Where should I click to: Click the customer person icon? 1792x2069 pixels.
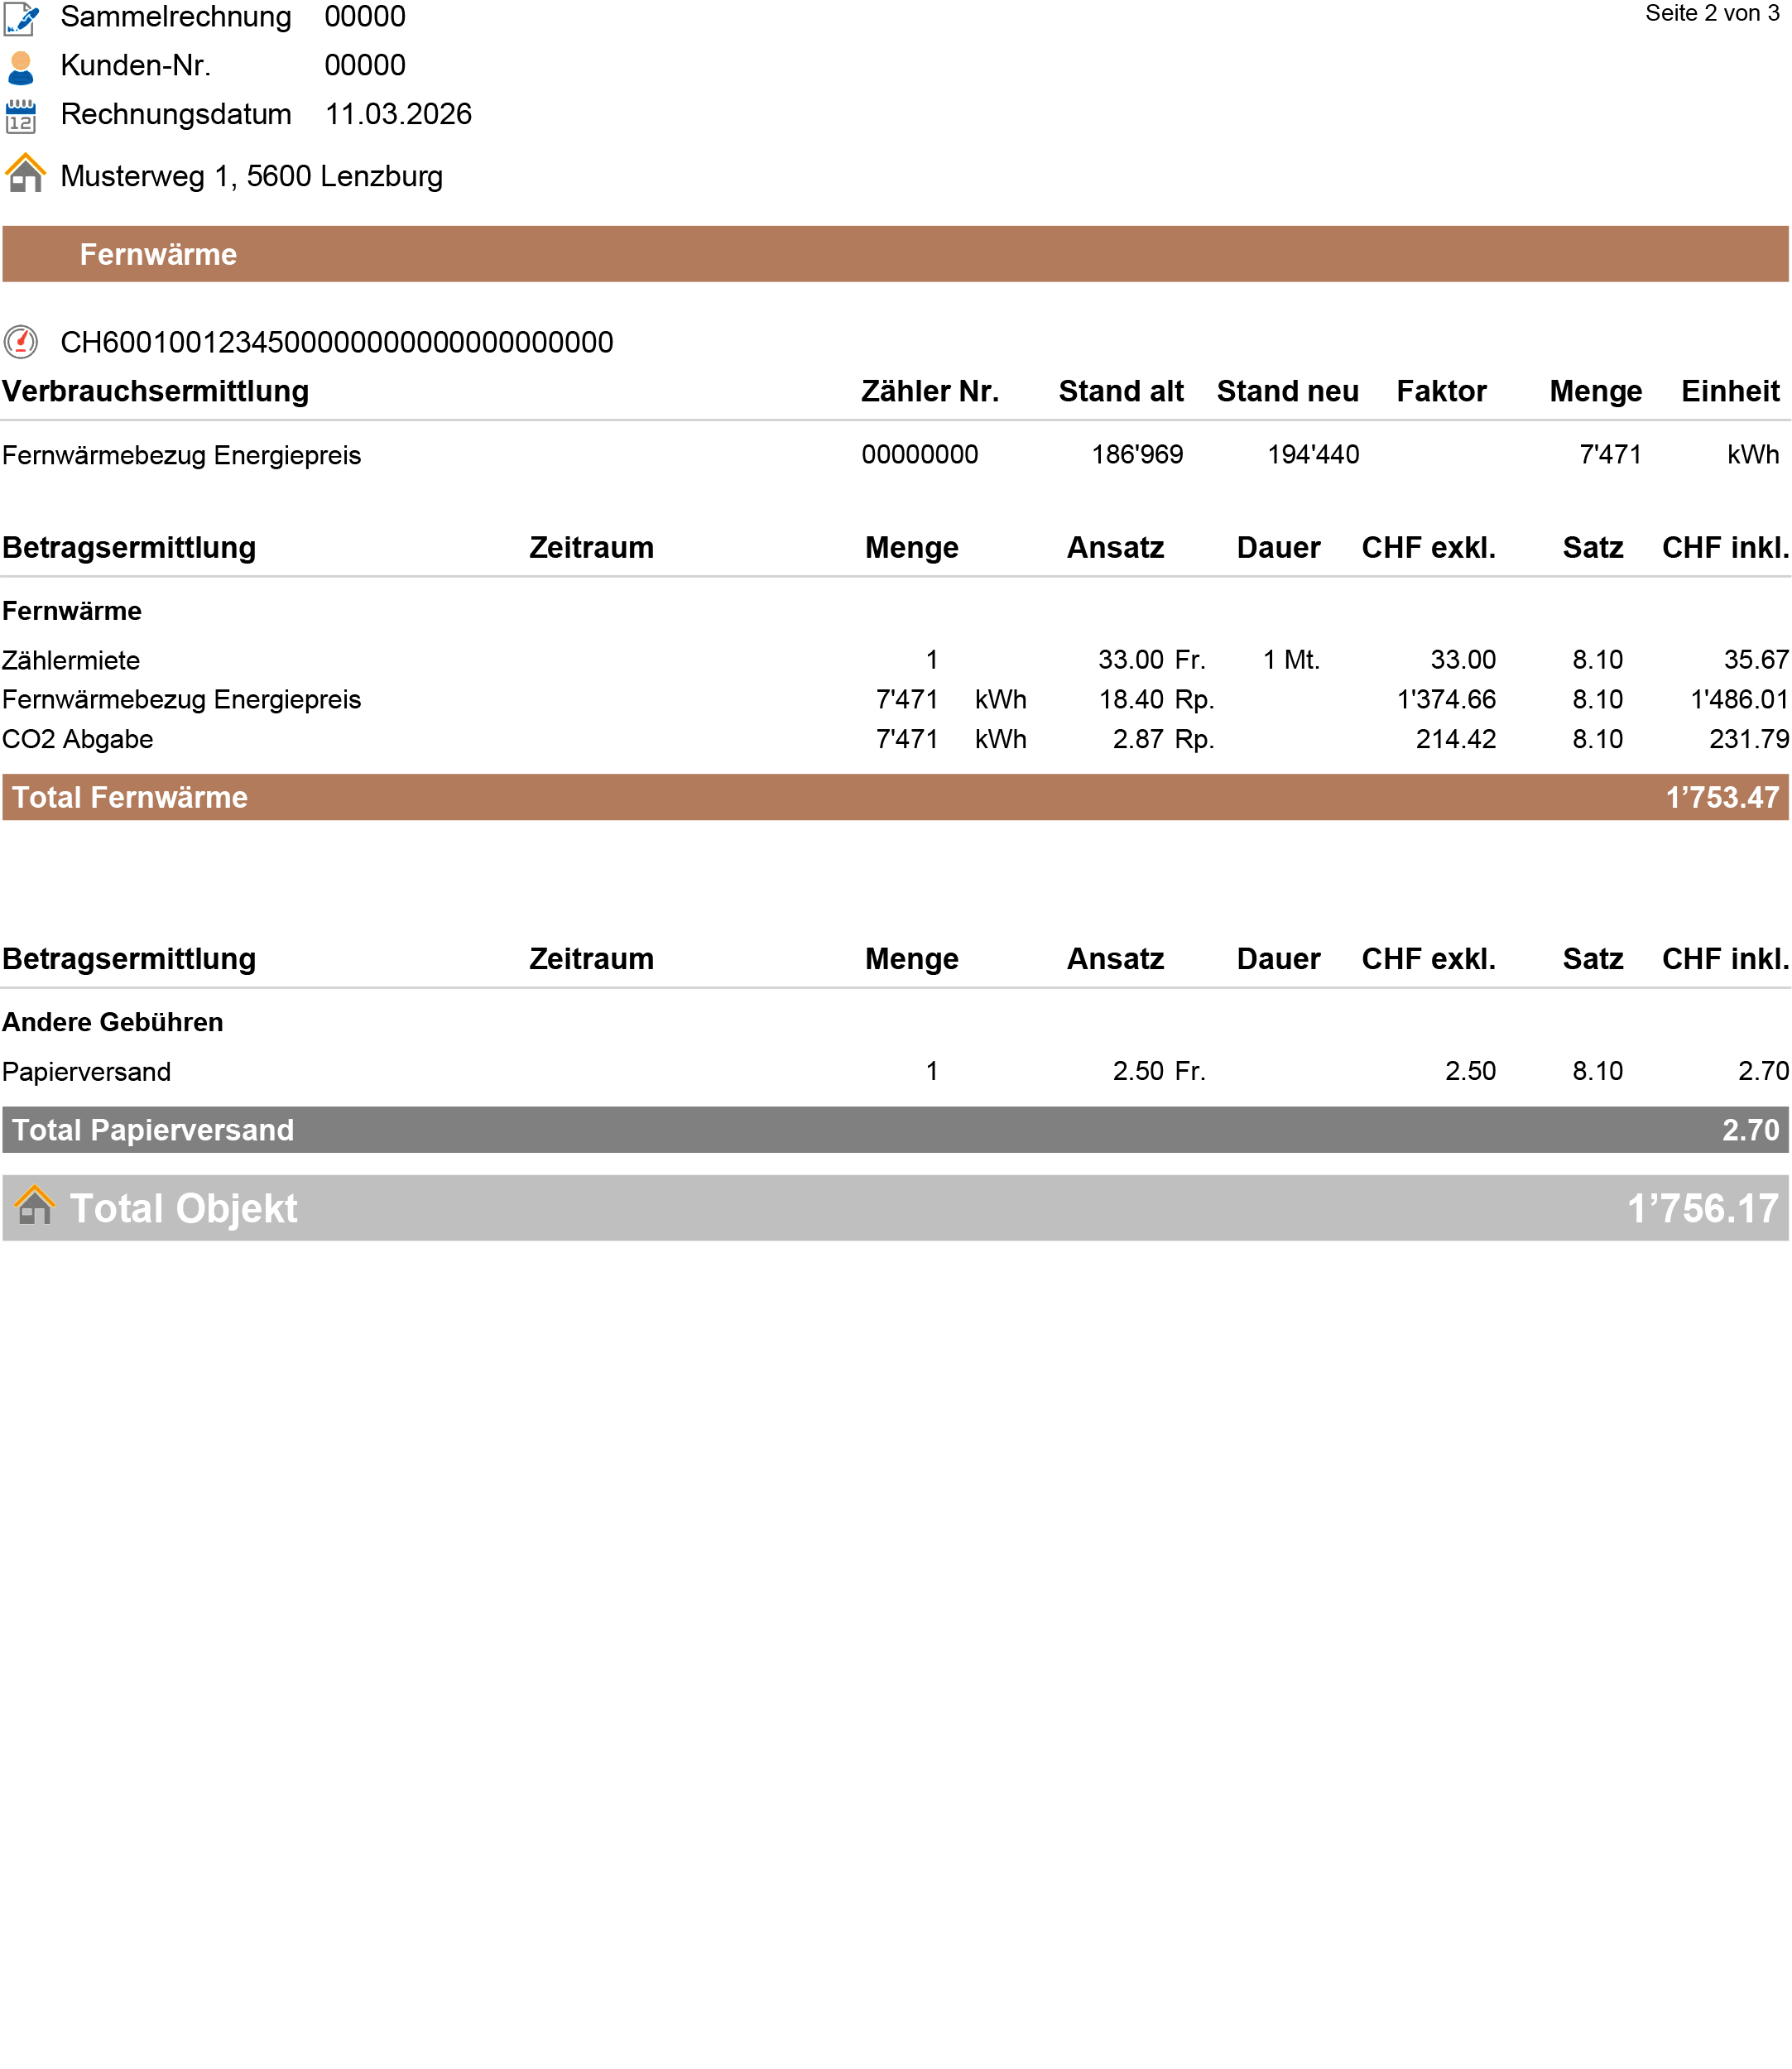click(x=21, y=68)
